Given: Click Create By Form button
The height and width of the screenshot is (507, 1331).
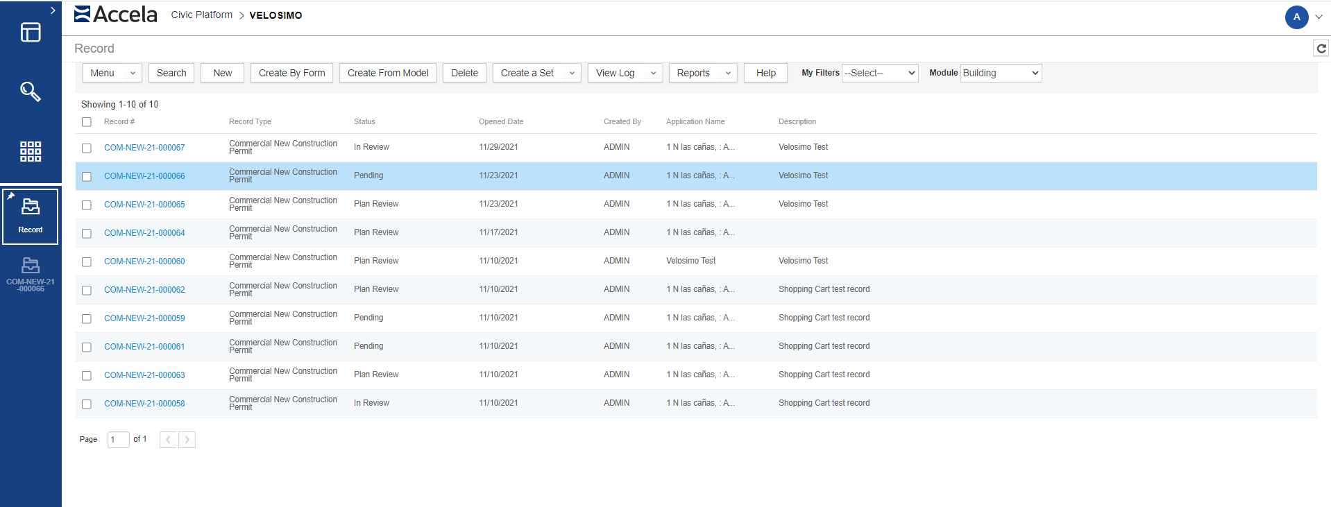Looking at the screenshot, I should (292, 73).
